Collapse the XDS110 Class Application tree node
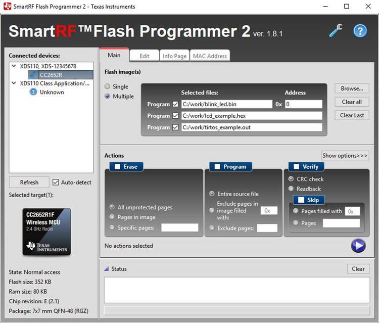The width and height of the screenshot is (379, 323). (14, 83)
